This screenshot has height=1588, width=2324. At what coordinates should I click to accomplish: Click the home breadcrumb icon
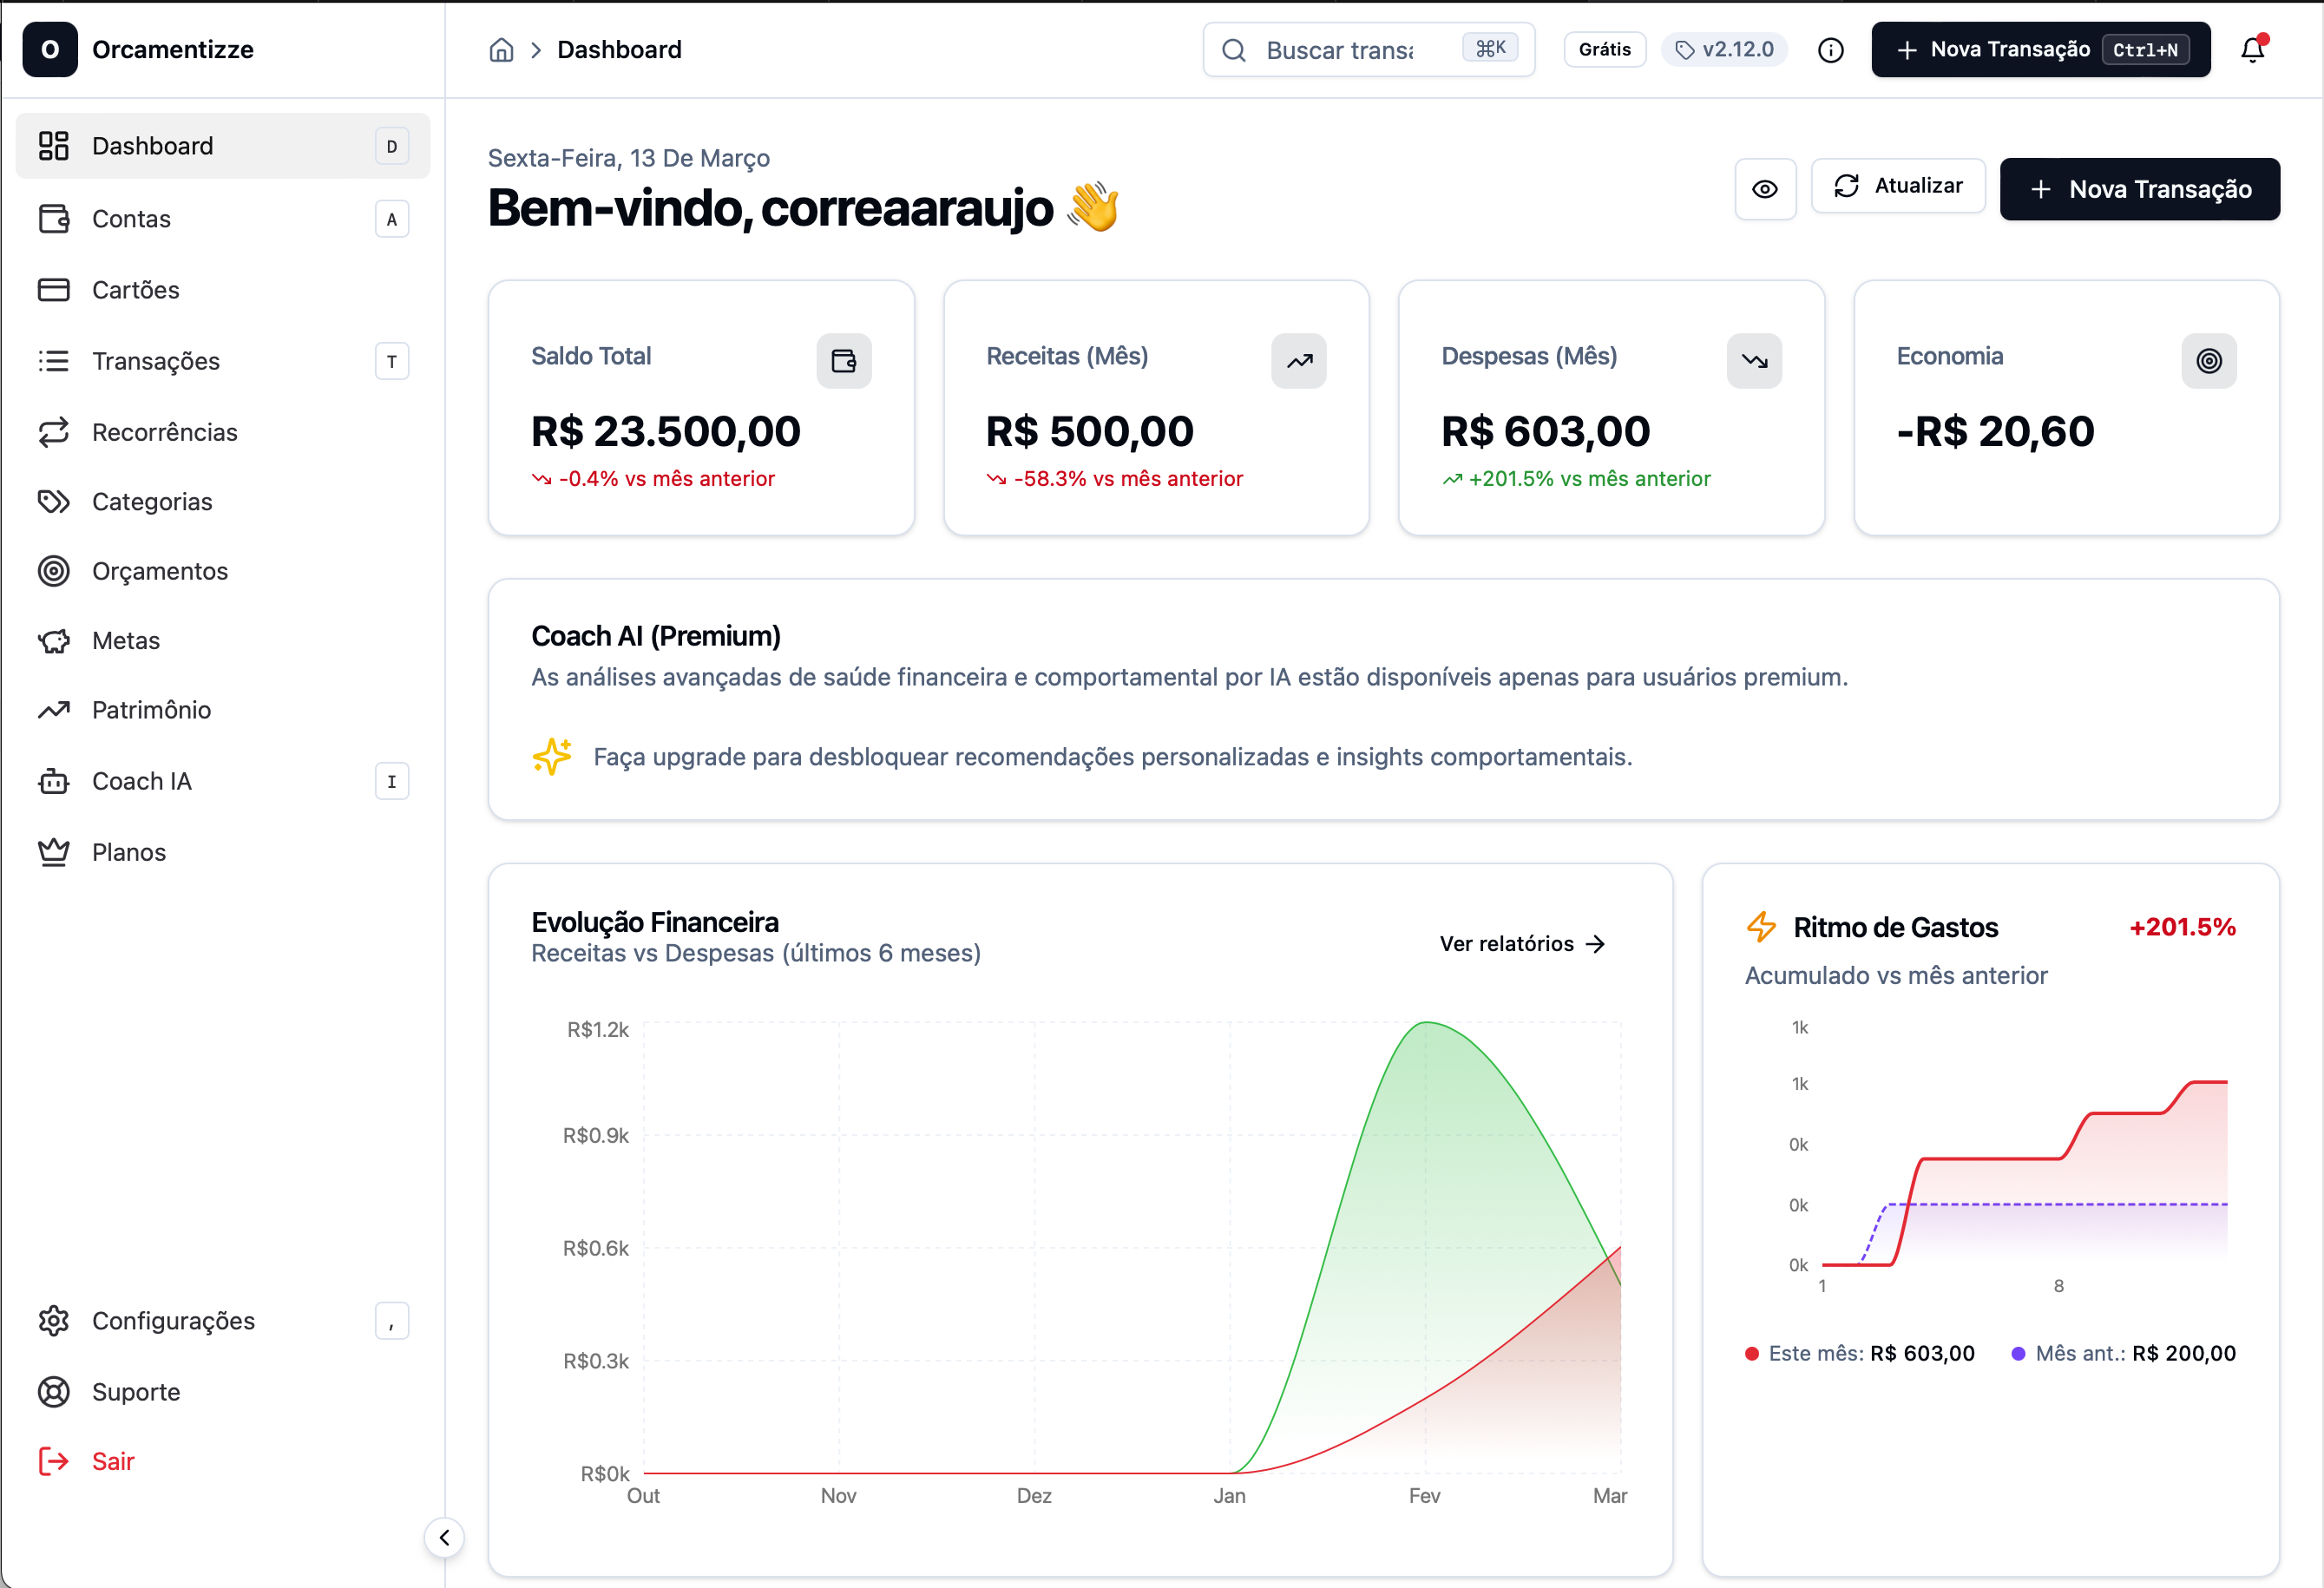[501, 50]
